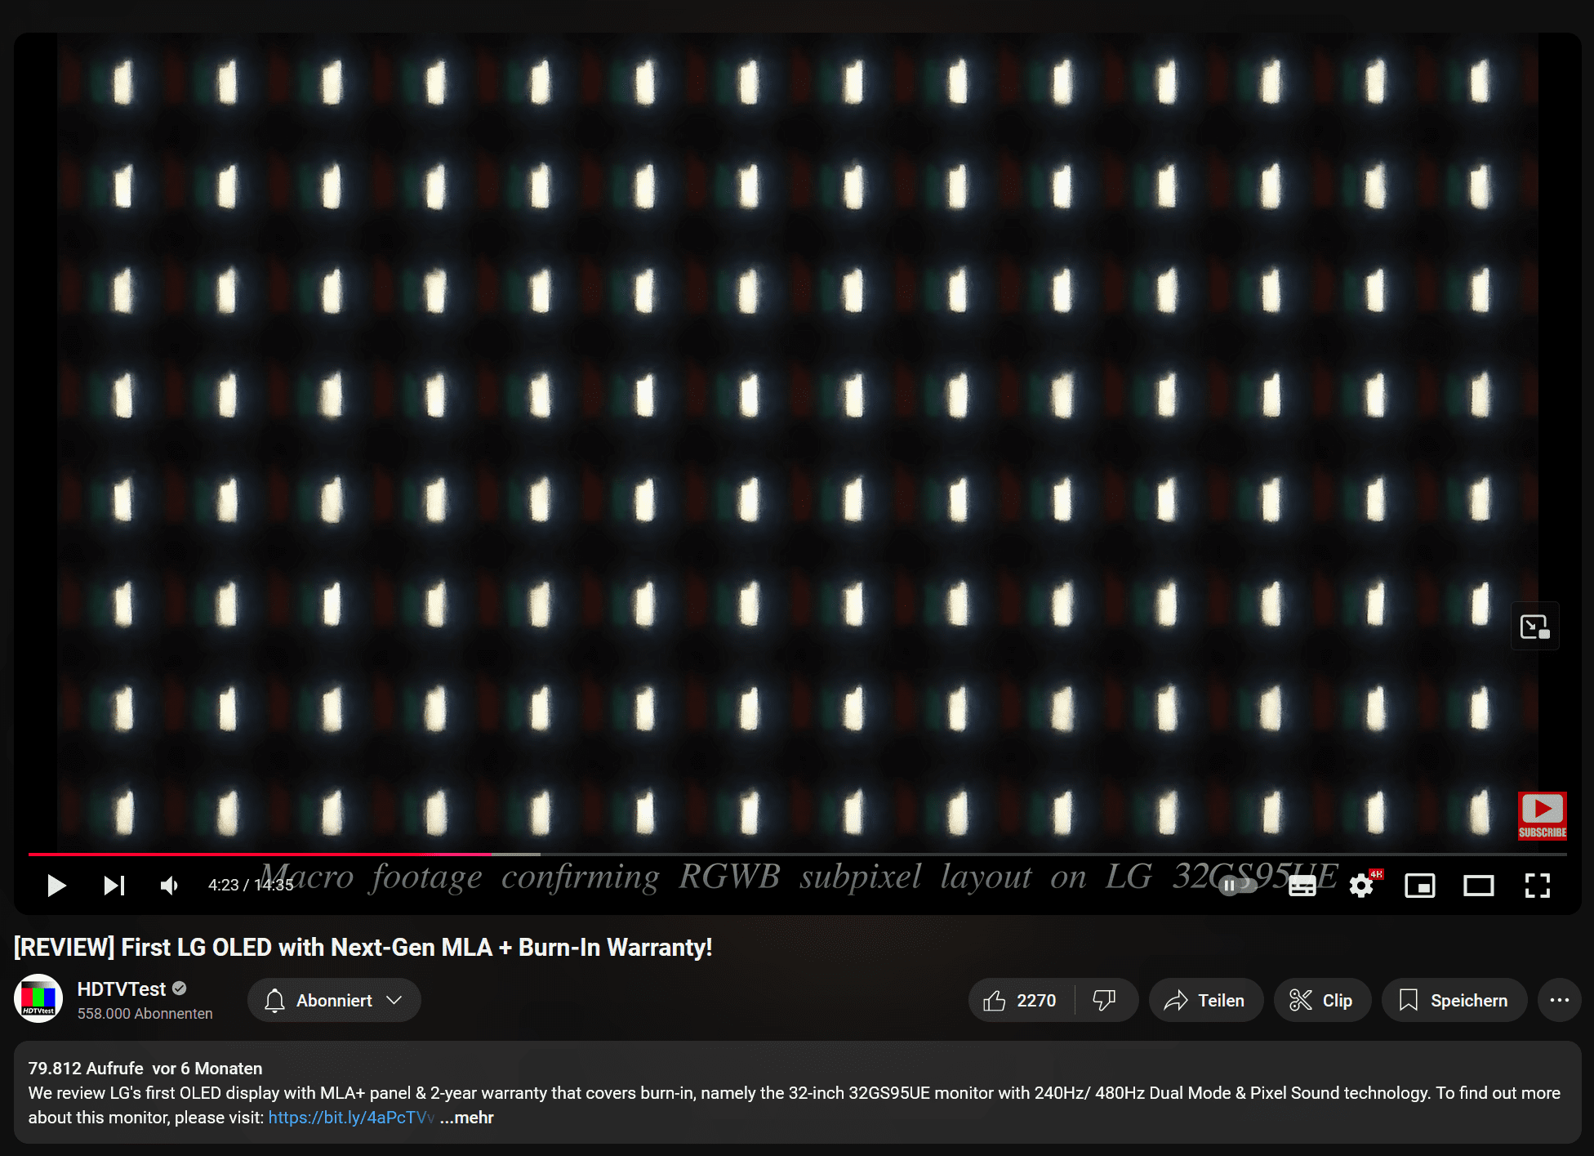This screenshot has width=1594, height=1156.
Task: Play the paused video
Action: pyautogui.click(x=56, y=886)
